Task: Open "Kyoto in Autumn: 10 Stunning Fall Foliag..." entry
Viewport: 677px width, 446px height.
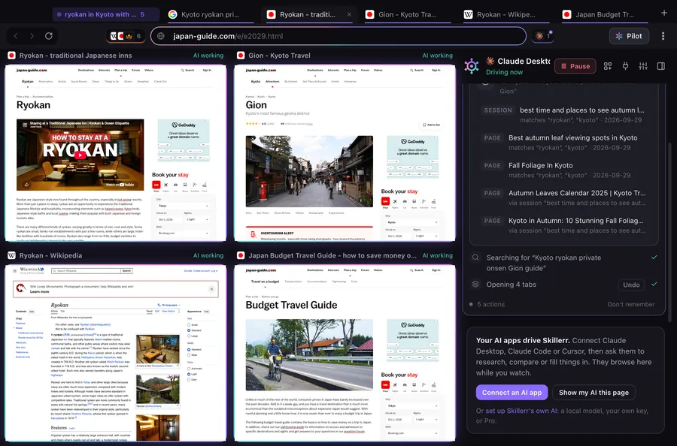Action: point(564,225)
